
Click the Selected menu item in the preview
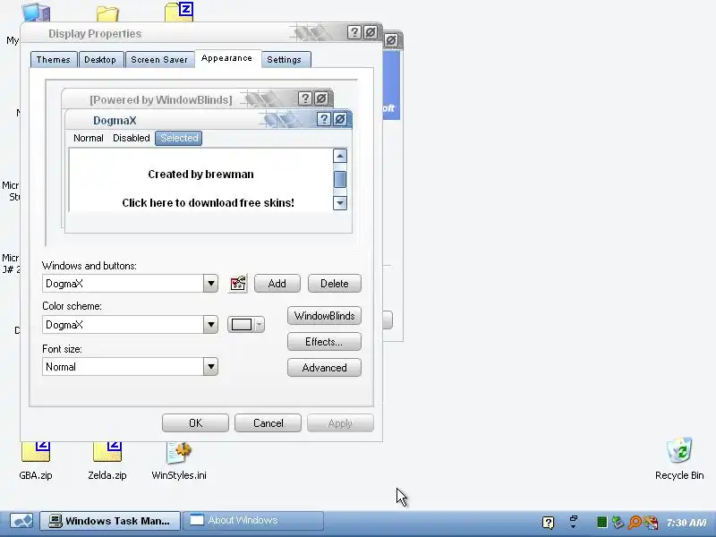(x=178, y=138)
